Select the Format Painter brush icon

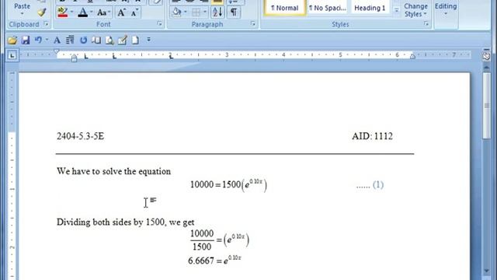click(41, 12)
